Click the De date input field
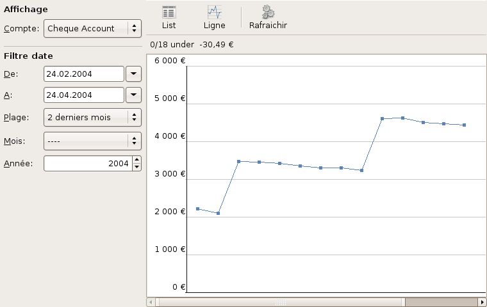 83,74
